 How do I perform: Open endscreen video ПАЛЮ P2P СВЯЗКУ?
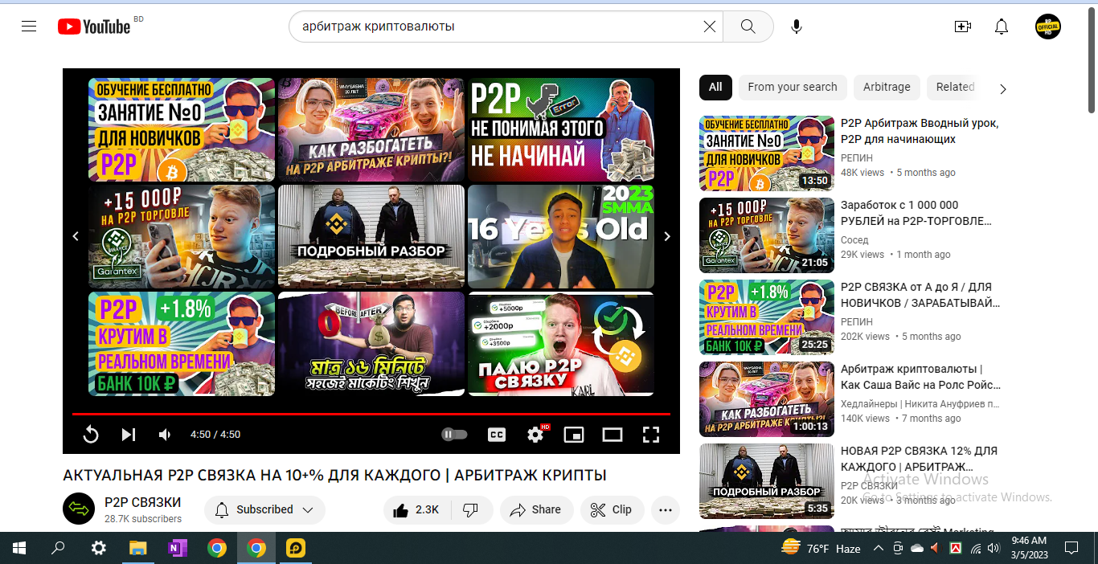coord(561,344)
